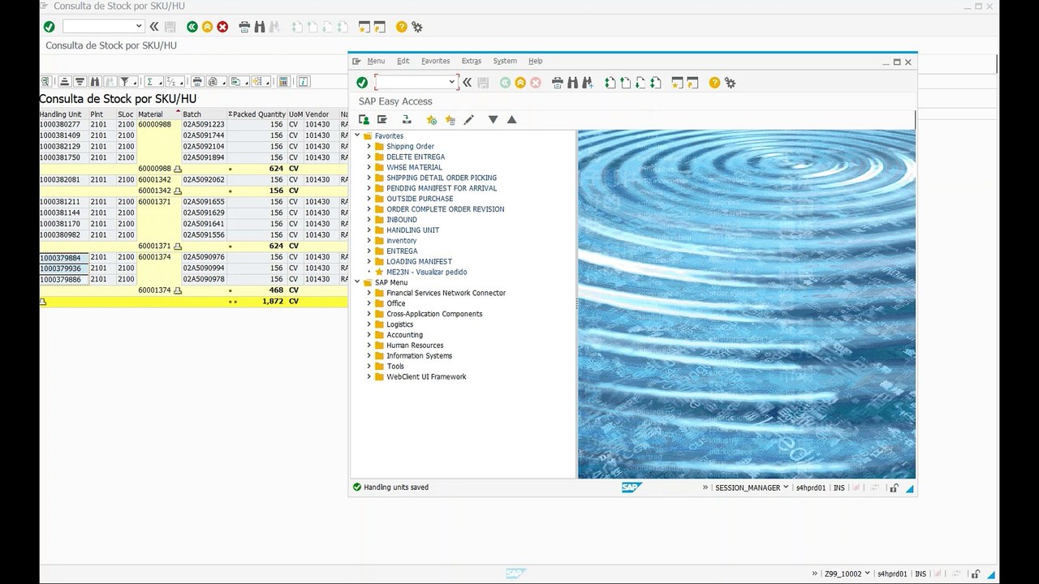1039x584 pixels.
Task: Click handling unit 1000379936 cell
Action: (64, 268)
